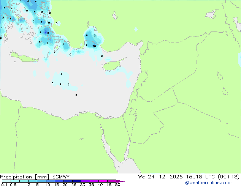The image size is (241, 186).
Task: Click the island of Crete on map
Action: [24, 57]
